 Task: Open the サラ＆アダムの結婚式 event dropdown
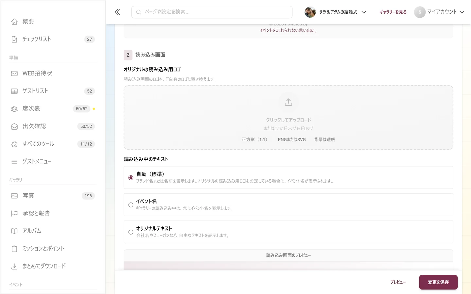[336, 12]
